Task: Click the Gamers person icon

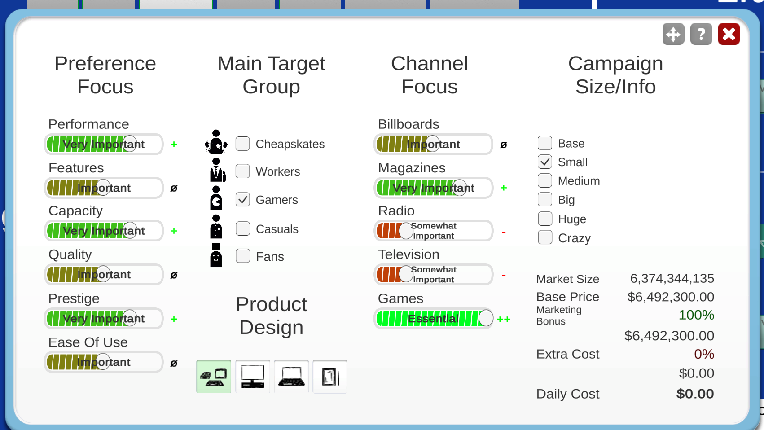Action: pos(216,198)
